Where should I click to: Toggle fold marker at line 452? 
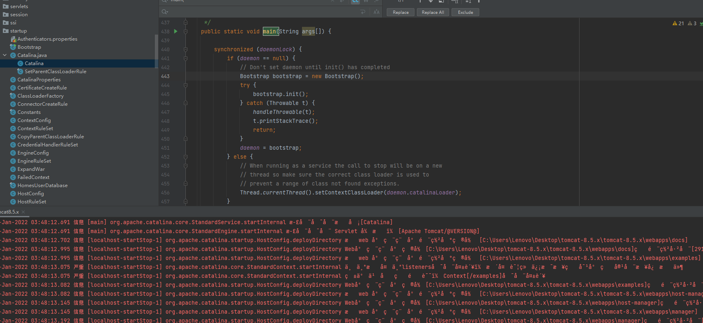pyautogui.click(x=185, y=157)
